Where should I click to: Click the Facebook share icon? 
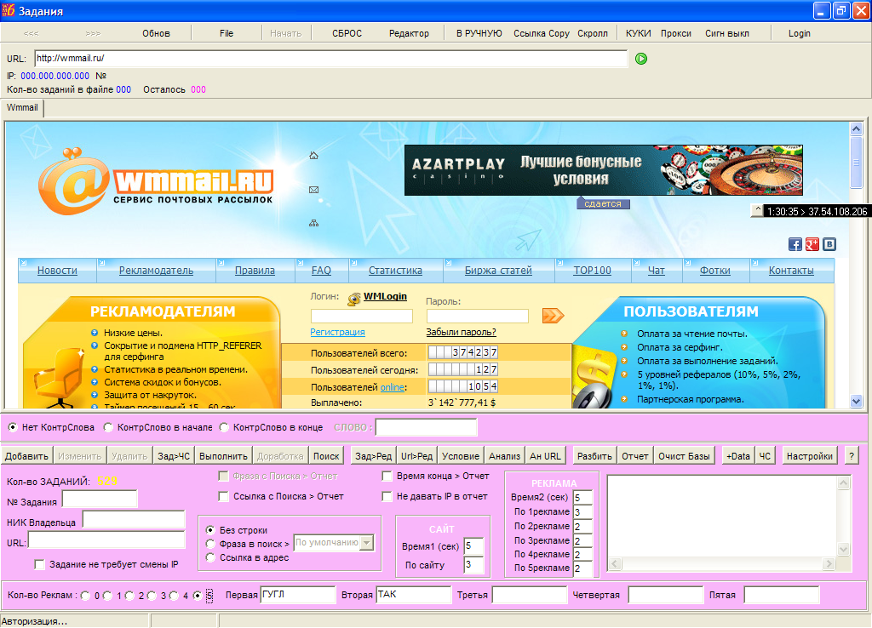795,244
